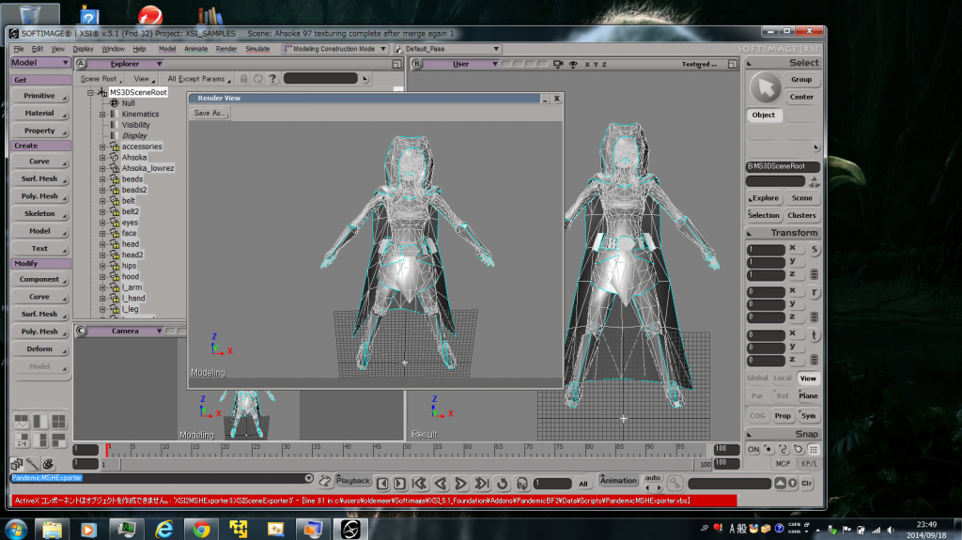The width and height of the screenshot is (962, 540).
Task: Click the refresh icon in Explorer toolbar
Action: pyautogui.click(x=258, y=79)
